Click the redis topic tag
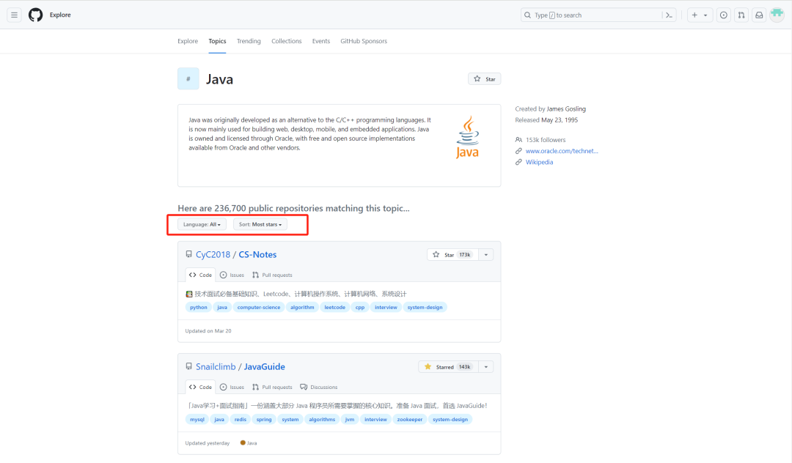 pyautogui.click(x=241, y=419)
